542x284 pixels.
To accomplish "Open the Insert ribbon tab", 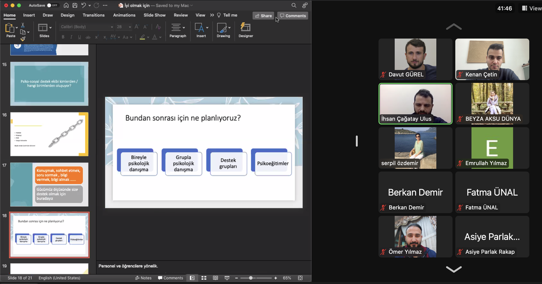I will tap(29, 15).
